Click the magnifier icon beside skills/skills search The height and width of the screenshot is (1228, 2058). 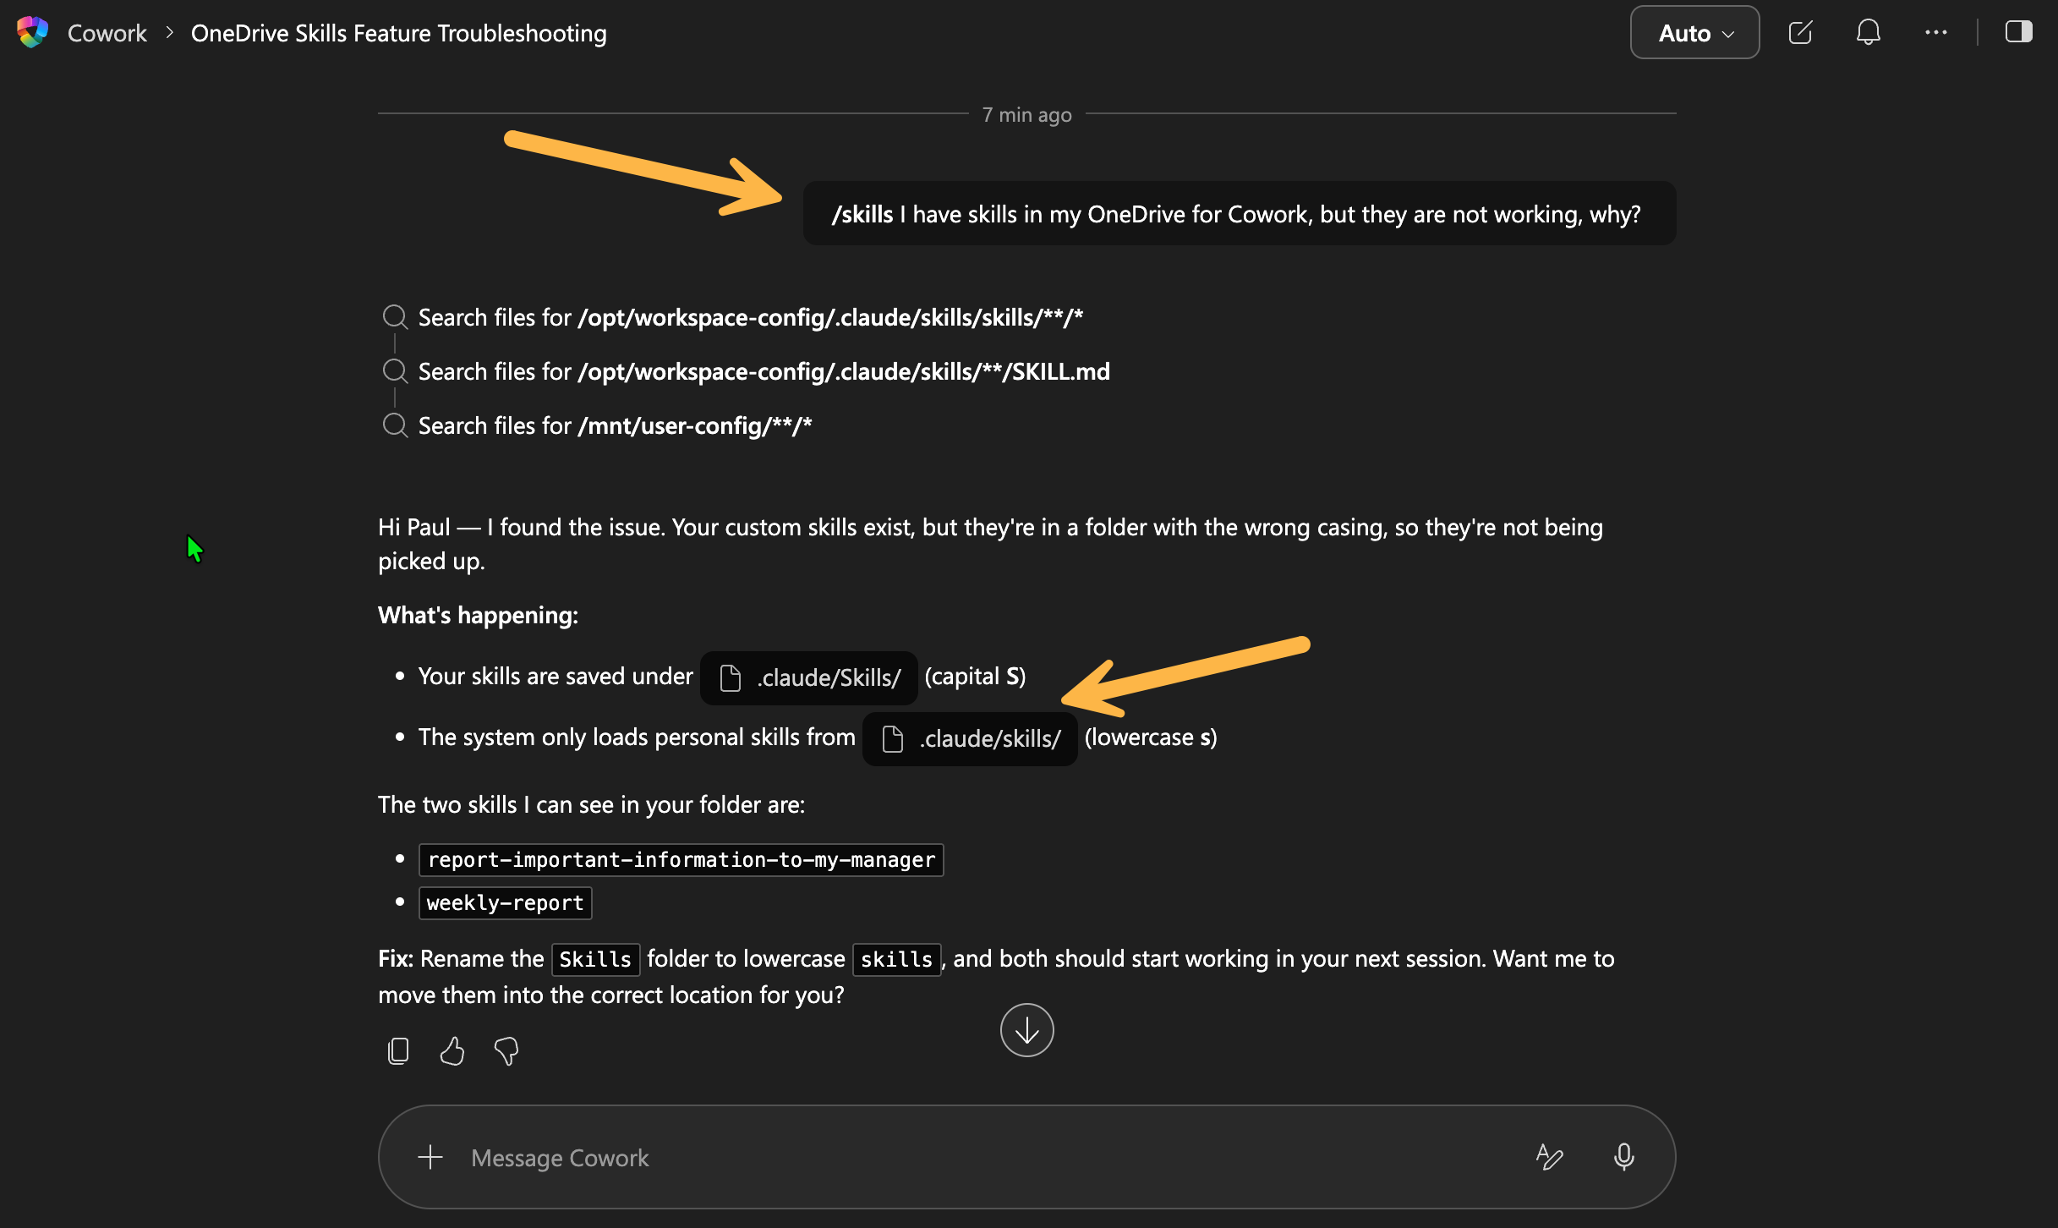[395, 316]
